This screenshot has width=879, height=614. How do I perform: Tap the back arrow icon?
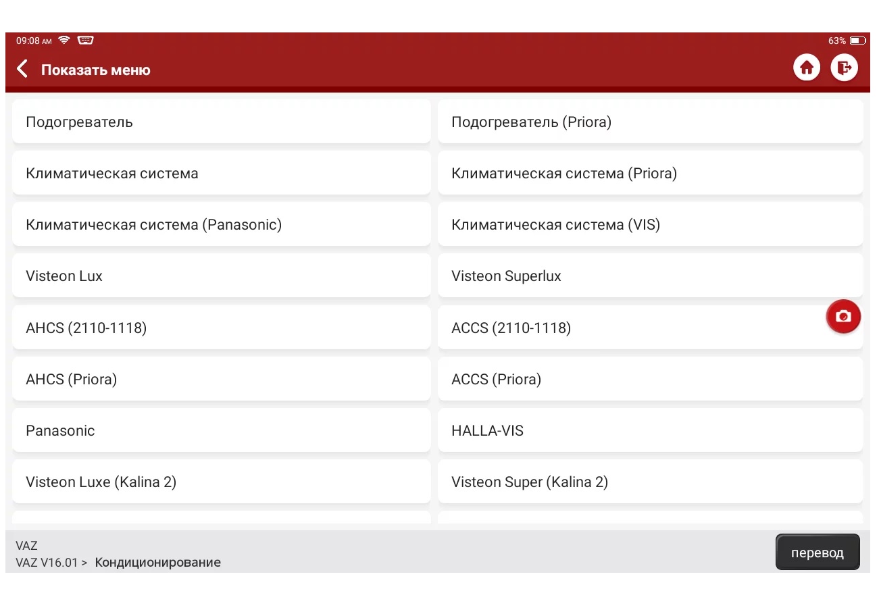[22, 69]
